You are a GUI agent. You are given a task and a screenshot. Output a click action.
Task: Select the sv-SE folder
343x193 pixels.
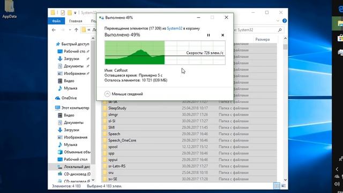pyautogui.click(x=113, y=179)
